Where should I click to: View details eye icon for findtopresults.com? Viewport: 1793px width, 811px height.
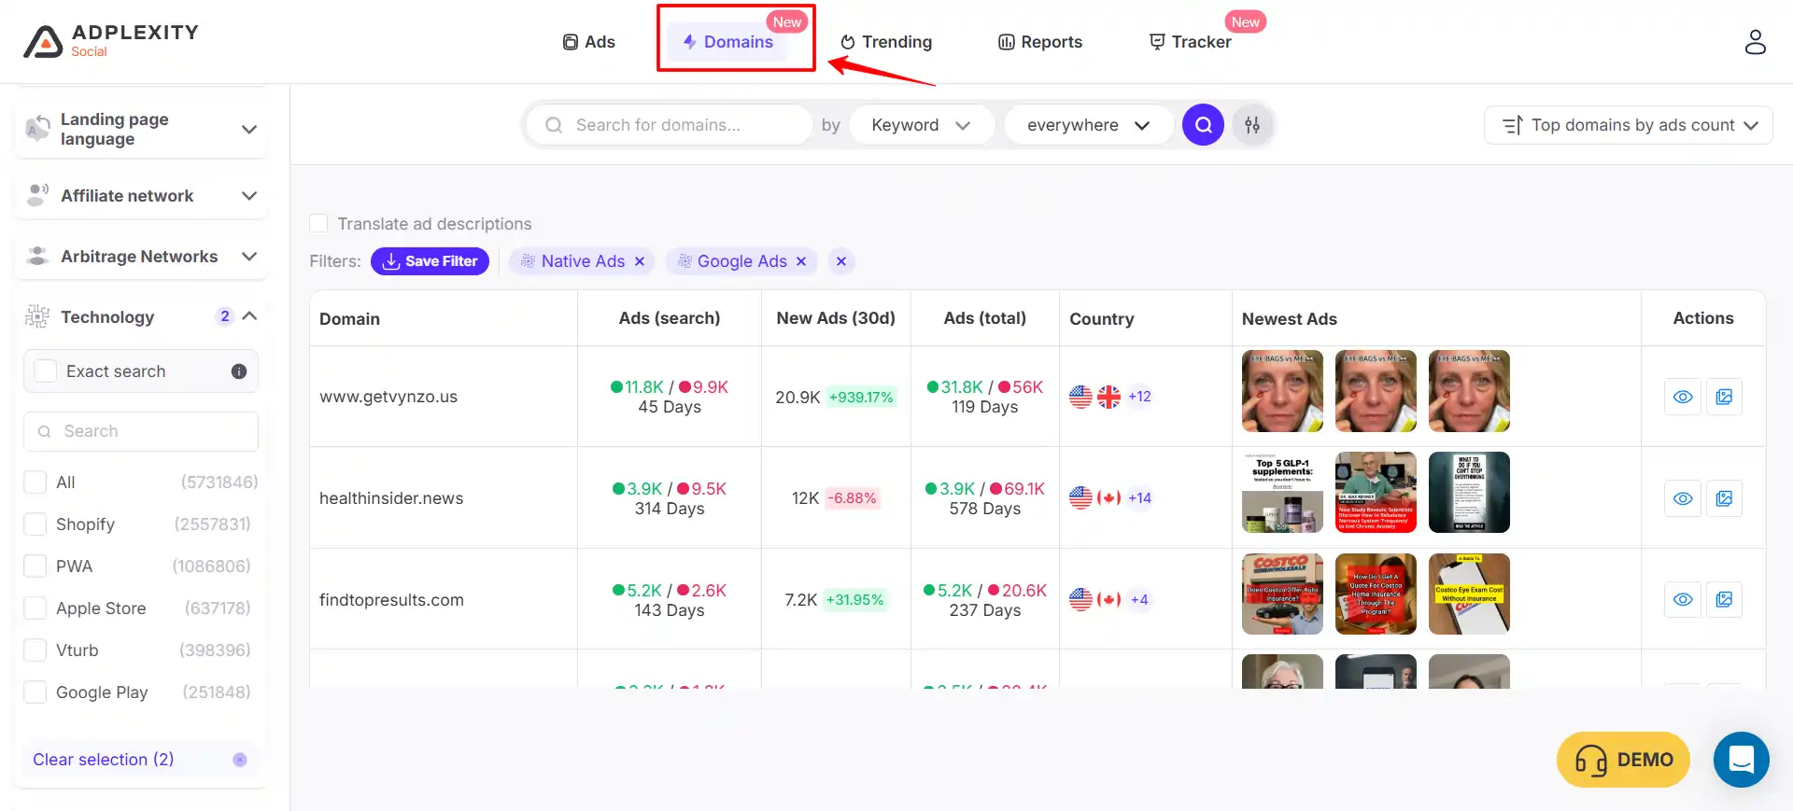coord(1683,599)
